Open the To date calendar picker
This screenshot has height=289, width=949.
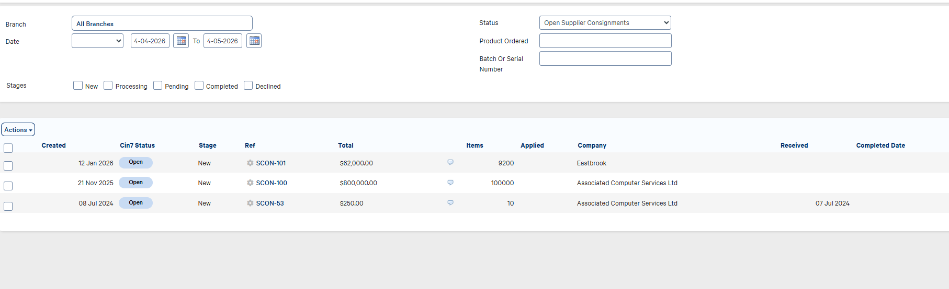click(254, 41)
